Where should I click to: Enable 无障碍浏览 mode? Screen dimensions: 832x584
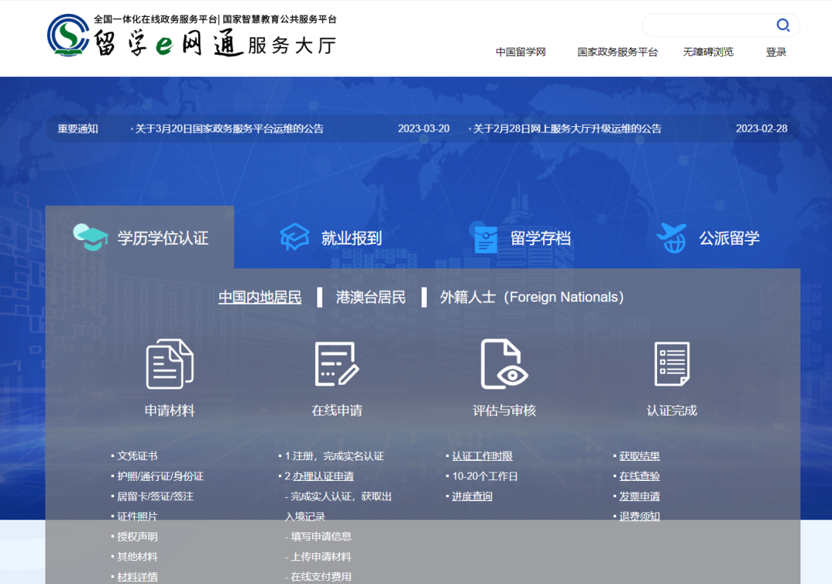(708, 52)
